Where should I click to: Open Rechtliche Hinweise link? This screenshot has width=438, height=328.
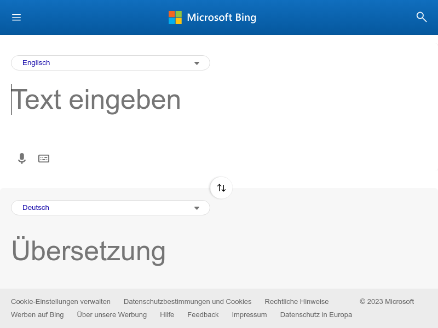297,302
